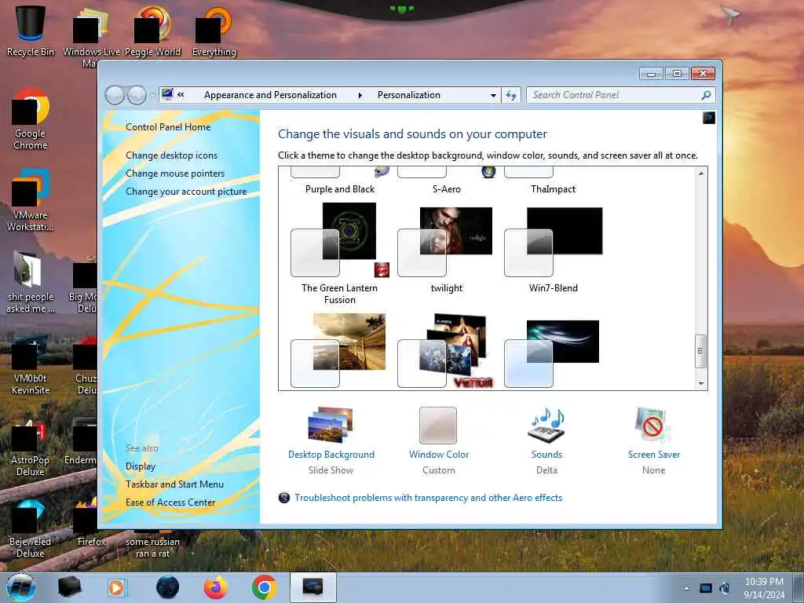Expand the arrow after Appearance and Personalization
This screenshot has width=804, height=603.
point(360,95)
